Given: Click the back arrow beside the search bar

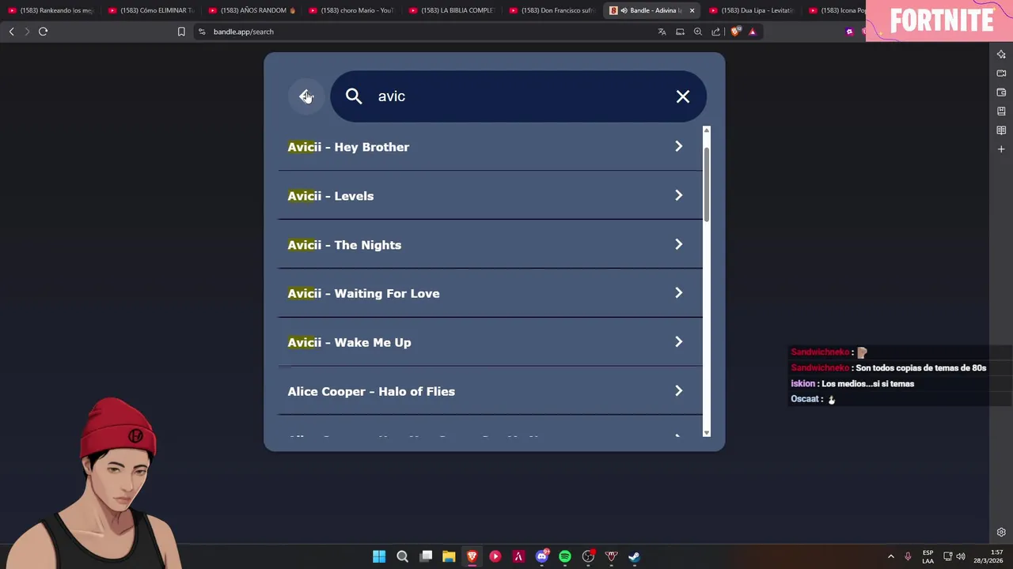Looking at the screenshot, I should pos(305,96).
